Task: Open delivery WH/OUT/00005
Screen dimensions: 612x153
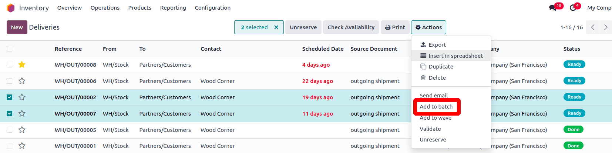Action: 75,130
